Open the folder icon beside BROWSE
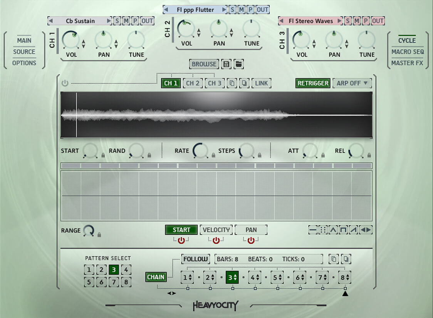Image resolution: width=433 pixels, height=318 pixels. point(238,64)
